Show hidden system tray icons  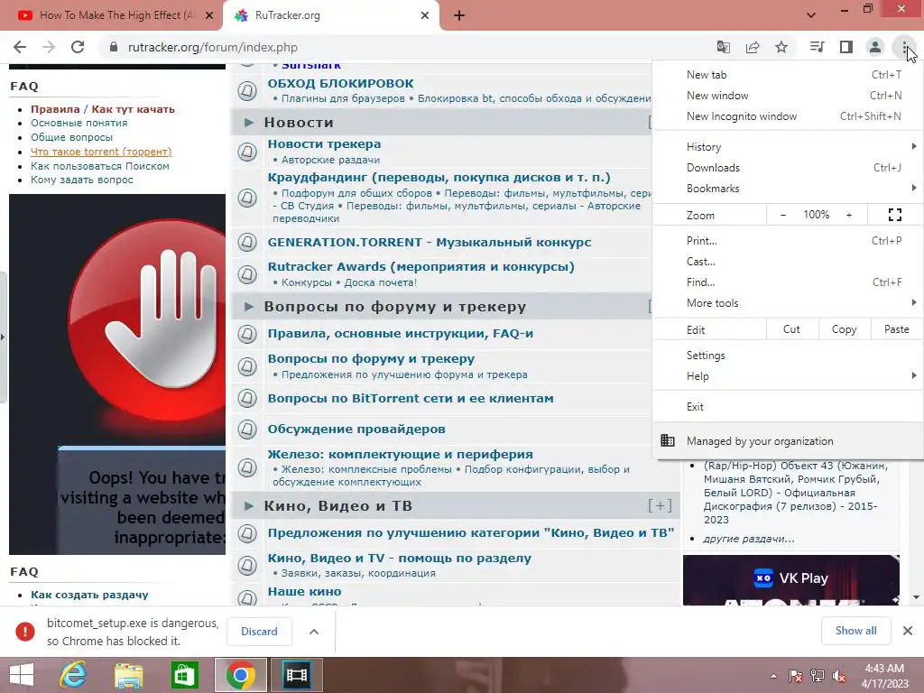[773, 676]
